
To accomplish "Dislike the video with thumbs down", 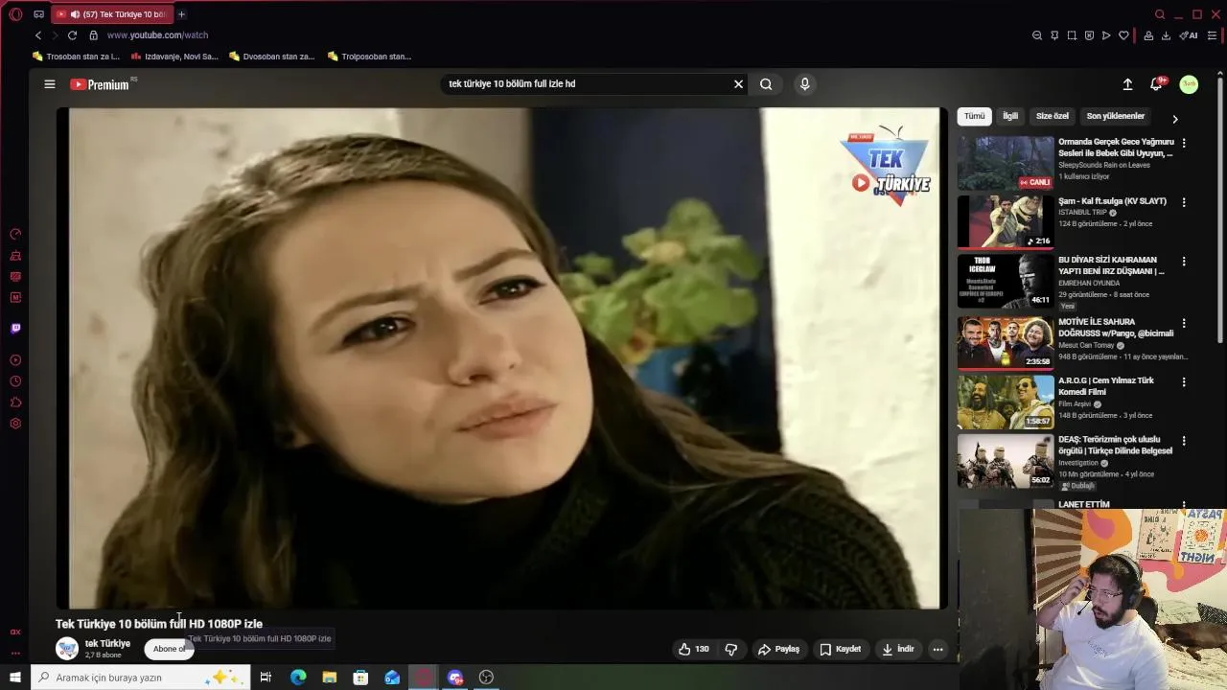I will coord(731,649).
